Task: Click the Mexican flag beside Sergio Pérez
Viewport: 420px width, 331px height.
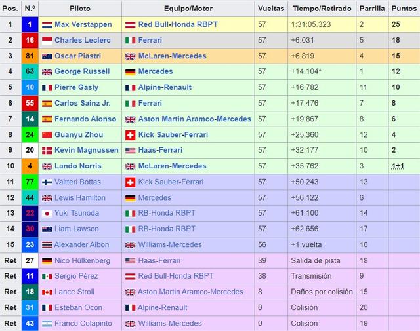Action: [x=47, y=277]
